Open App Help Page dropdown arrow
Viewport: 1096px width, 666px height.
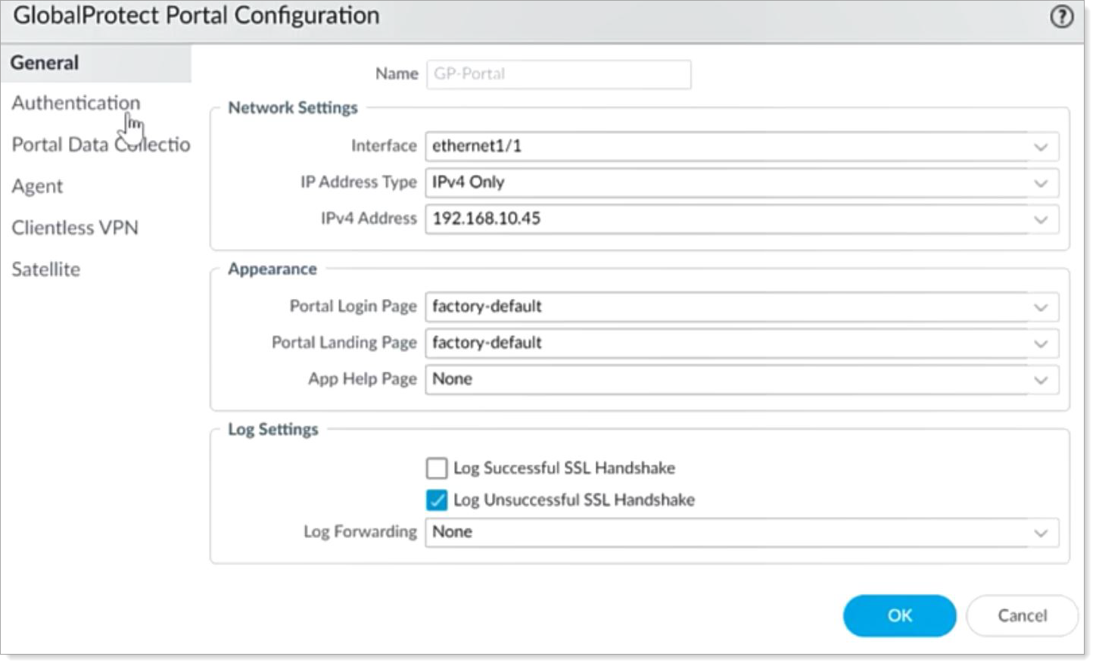click(1042, 380)
